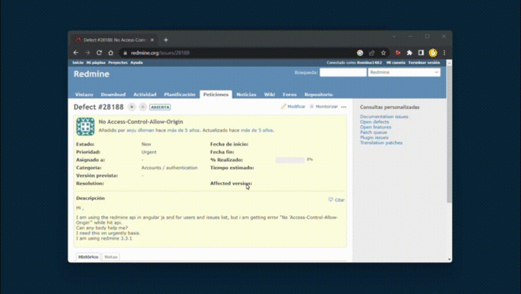Switch to the Planificación tab

coord(179,95)
